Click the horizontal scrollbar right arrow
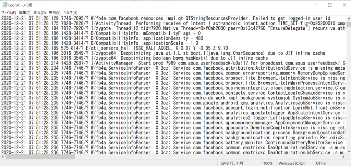The height and width of the screenshot is (166, 351). (x=344, y=157)
